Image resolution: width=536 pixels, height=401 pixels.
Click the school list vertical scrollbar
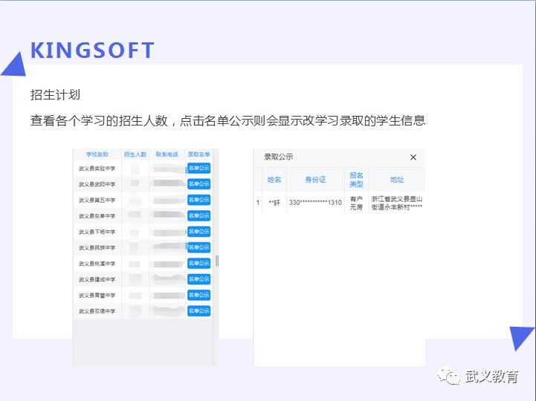[x=217, y=261]
